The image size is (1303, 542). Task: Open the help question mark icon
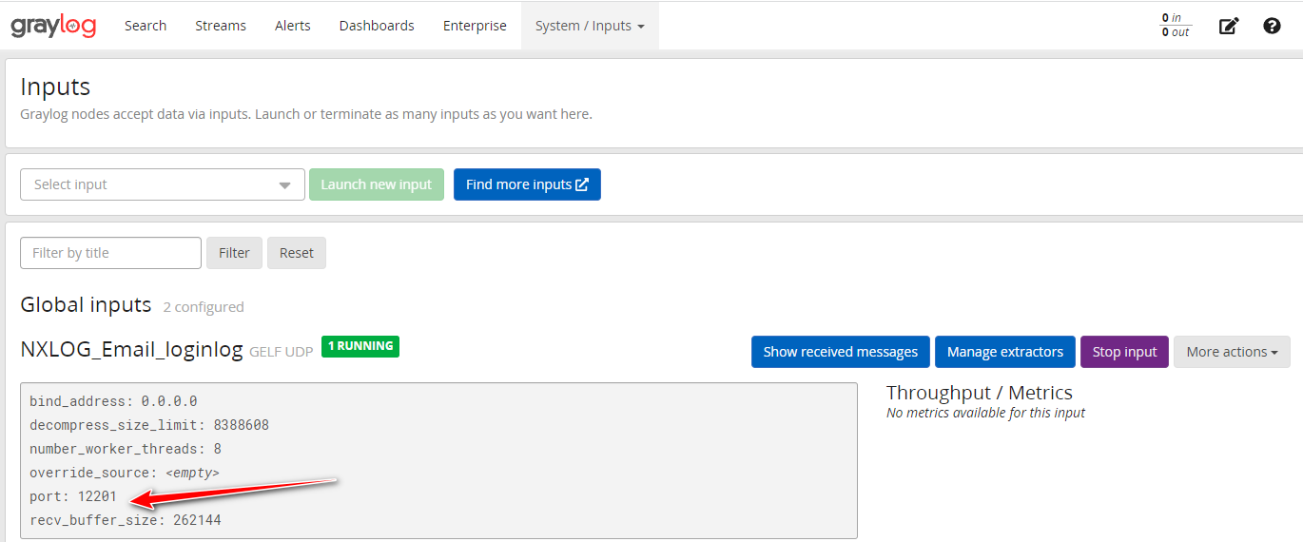click(1272, 26)
